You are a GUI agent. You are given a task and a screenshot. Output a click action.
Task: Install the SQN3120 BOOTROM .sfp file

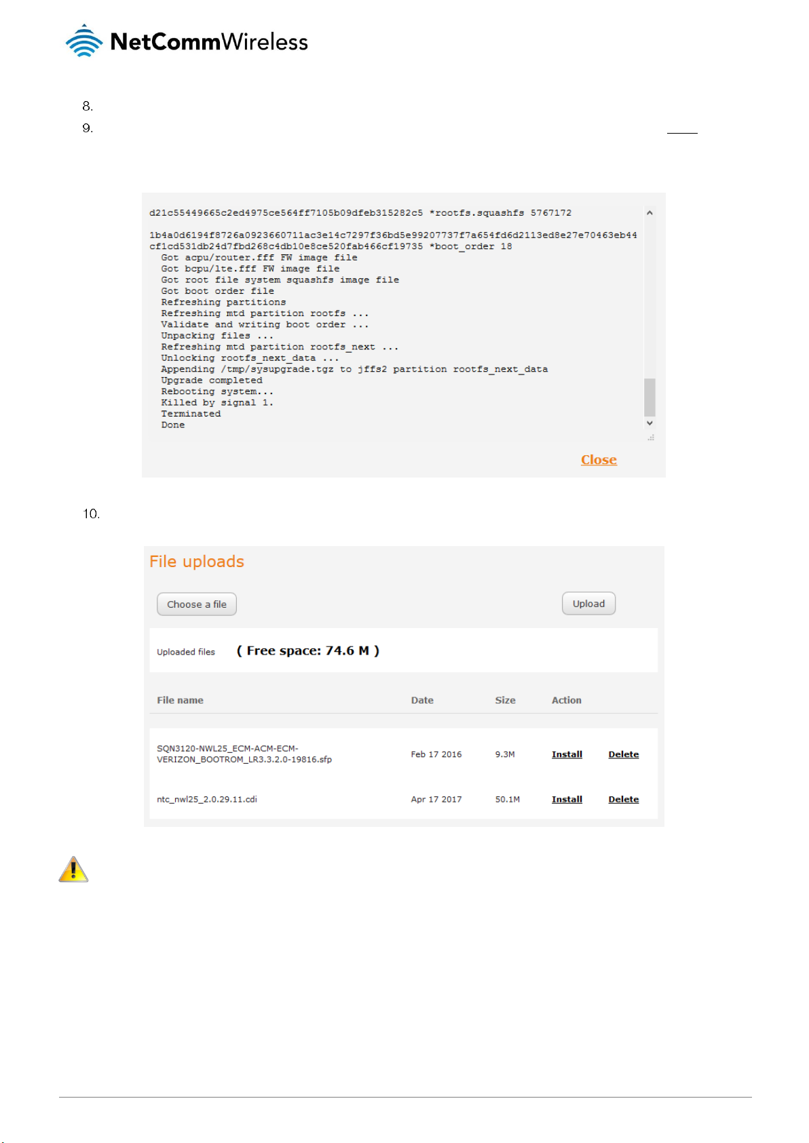(567, 754)
